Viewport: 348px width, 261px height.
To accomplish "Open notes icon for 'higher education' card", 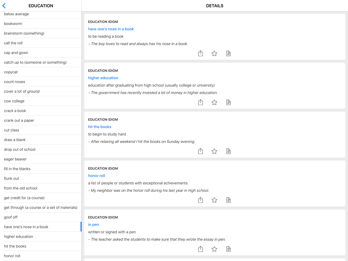I will coord(228,102).
